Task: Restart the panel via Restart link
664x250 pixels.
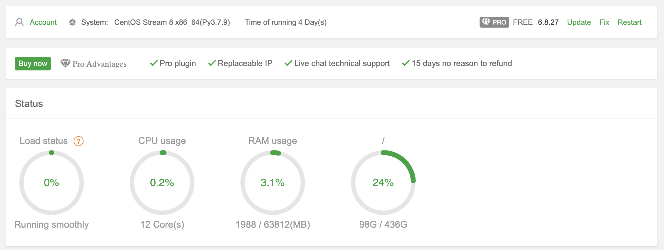Action: (x=629, y=22)
